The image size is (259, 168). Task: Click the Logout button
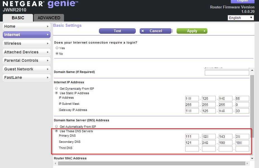pyautogui.click(x=243, y=1)
